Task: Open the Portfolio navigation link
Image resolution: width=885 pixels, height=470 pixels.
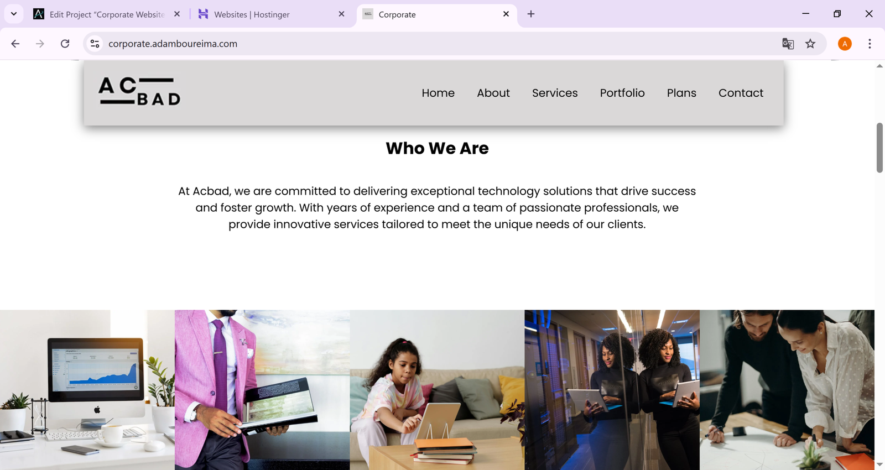Action: (622, 93)
